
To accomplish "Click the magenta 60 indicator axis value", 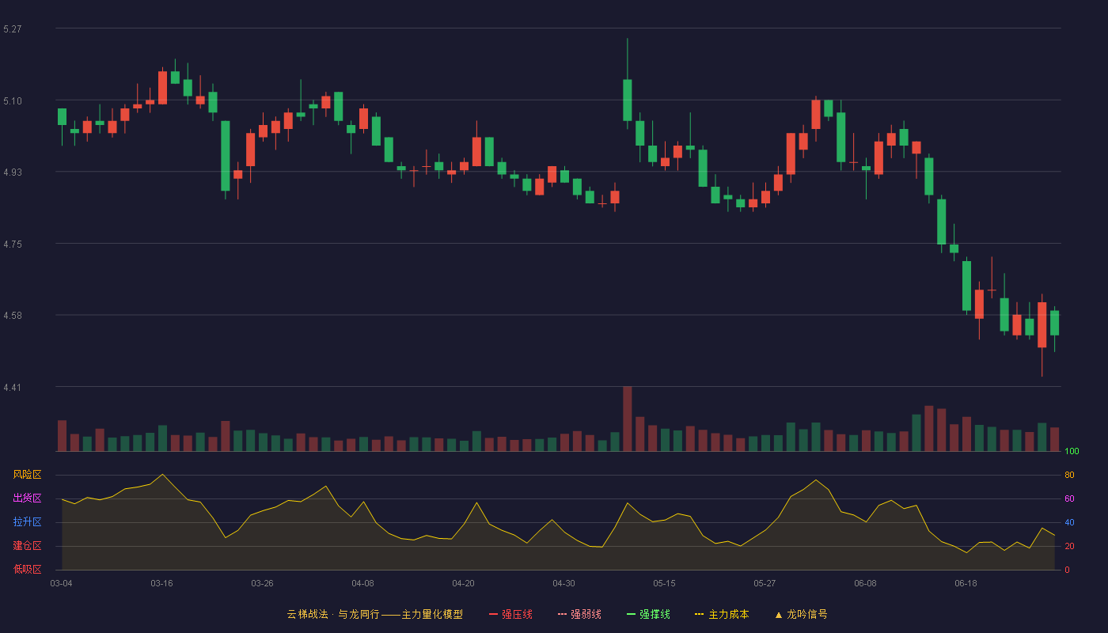I will coord(1069,499).
